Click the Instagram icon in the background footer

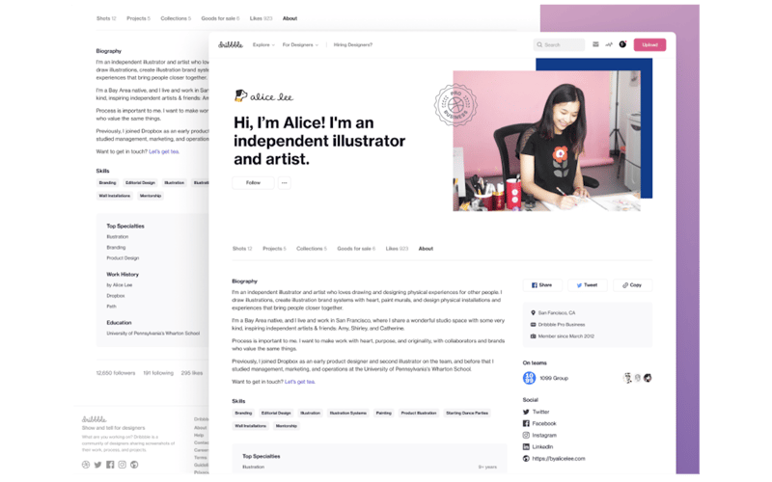[123, 465]
